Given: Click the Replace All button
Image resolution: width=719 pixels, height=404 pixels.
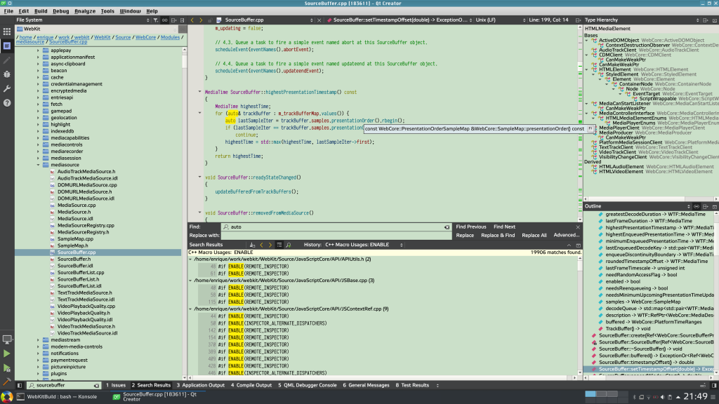Looking at the screenshot, I should pos(533,234).
